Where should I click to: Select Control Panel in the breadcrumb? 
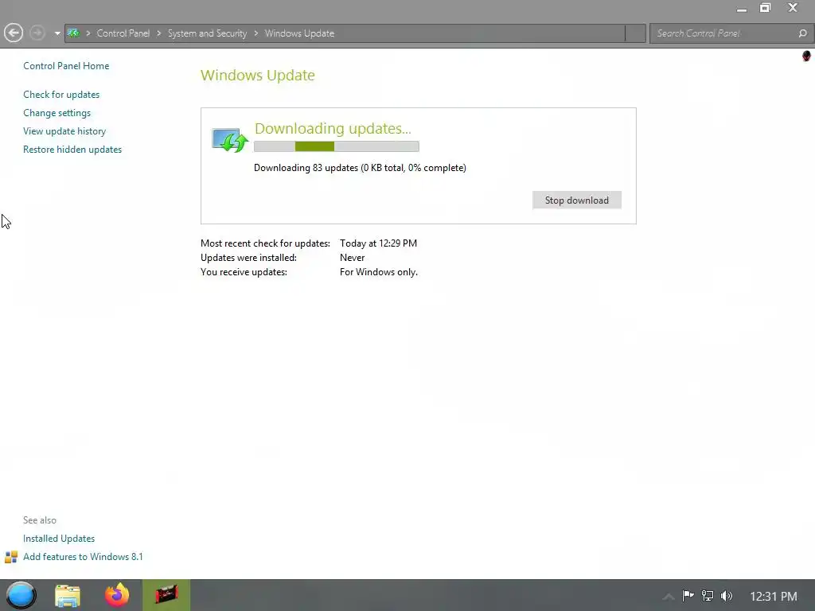(x=123, y=33)
